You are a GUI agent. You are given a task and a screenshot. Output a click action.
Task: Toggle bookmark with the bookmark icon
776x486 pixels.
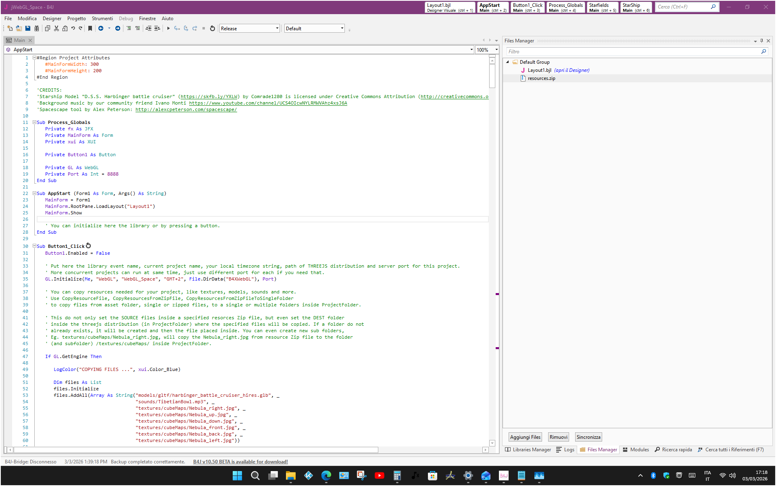click(90, 28)
